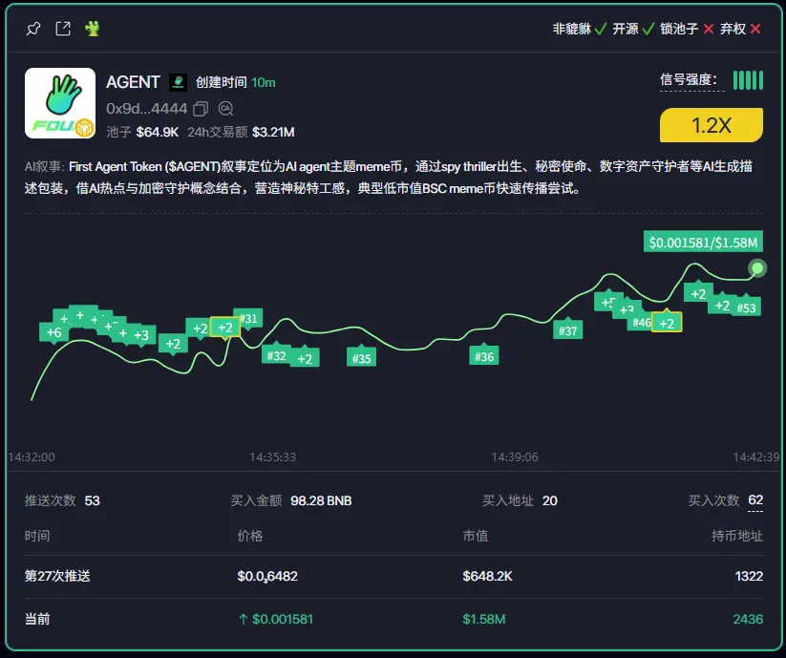The width and height of the screenshot is (786, 658).
Task: Click the 持币地址 column header
Action: 737,536
